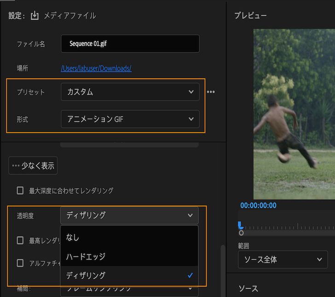The image size is (335, 297).
Task: Open the 補間 dropdown
Action: [x=129, y=290]
